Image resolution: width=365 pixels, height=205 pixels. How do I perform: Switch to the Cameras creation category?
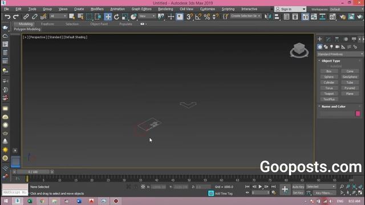[337, 47]
